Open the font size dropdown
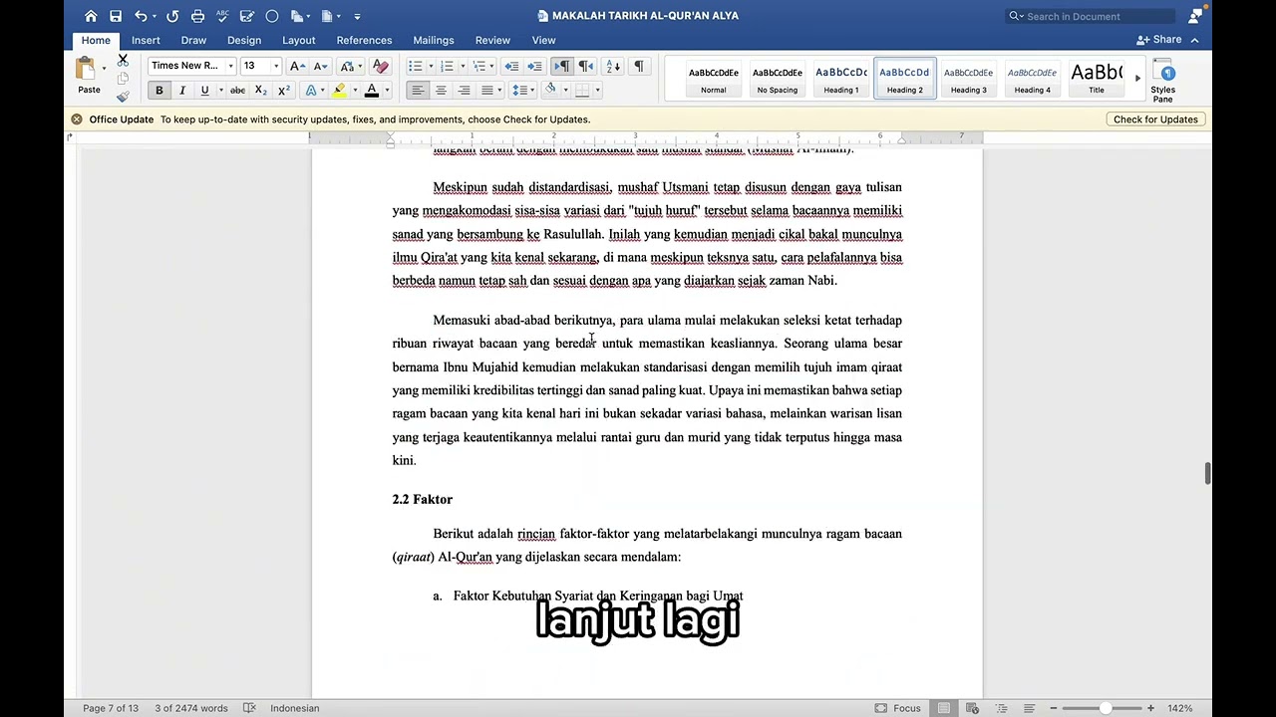The image size is (1276, 717). (276, 66)
